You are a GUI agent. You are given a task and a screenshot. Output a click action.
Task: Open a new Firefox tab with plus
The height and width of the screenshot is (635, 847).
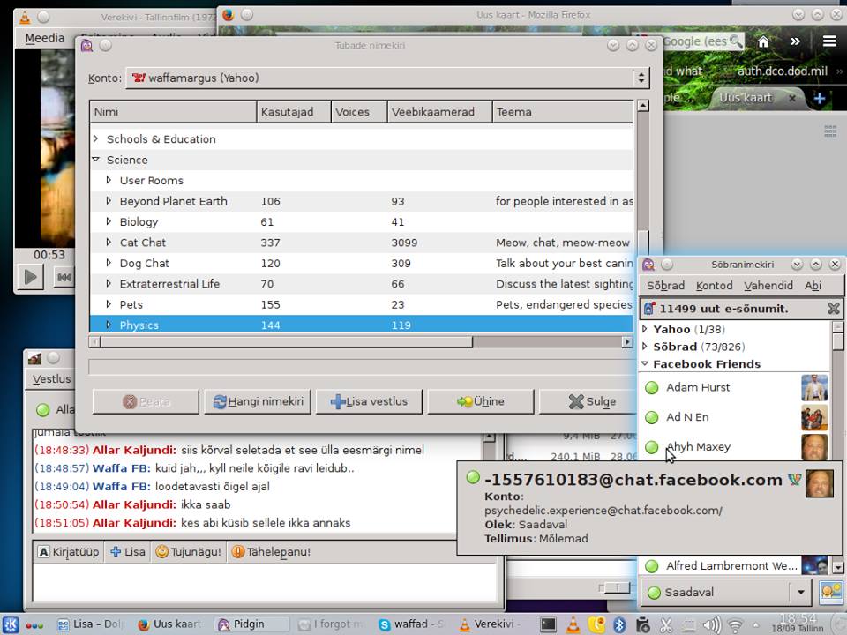coord(819,98)
